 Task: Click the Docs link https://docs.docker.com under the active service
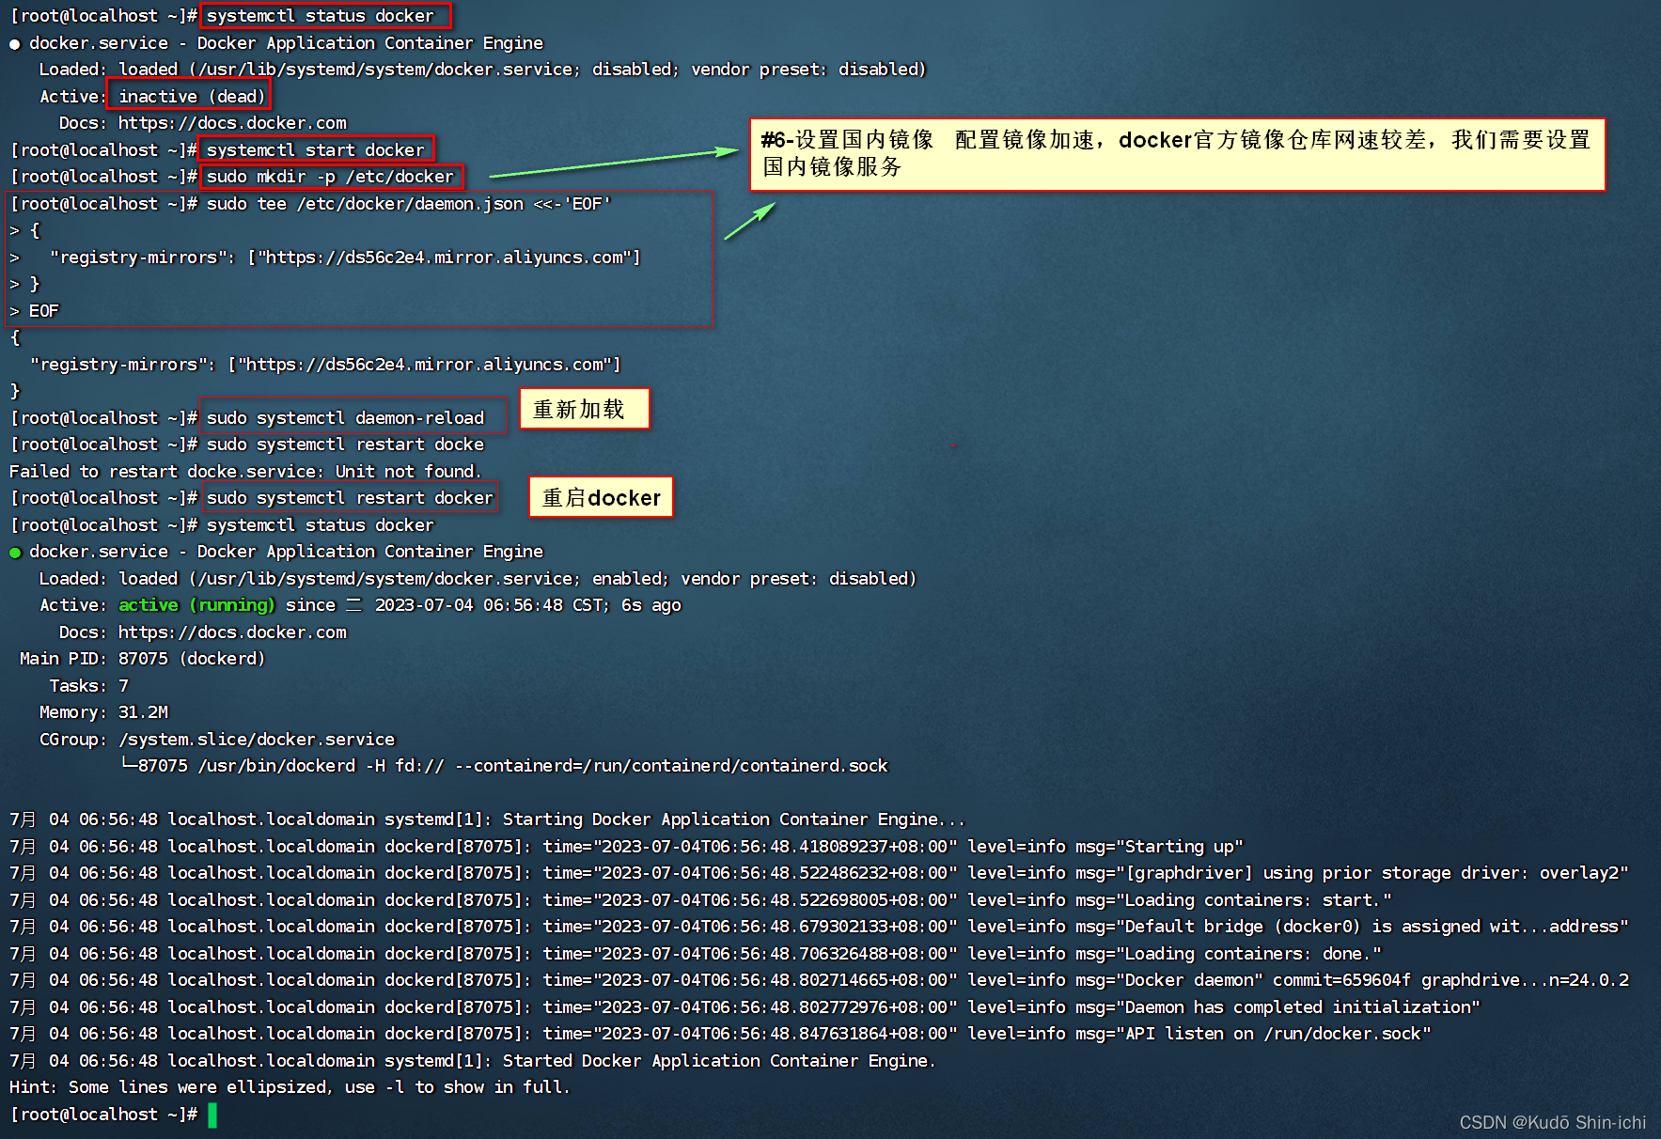(x=232, y=632)
